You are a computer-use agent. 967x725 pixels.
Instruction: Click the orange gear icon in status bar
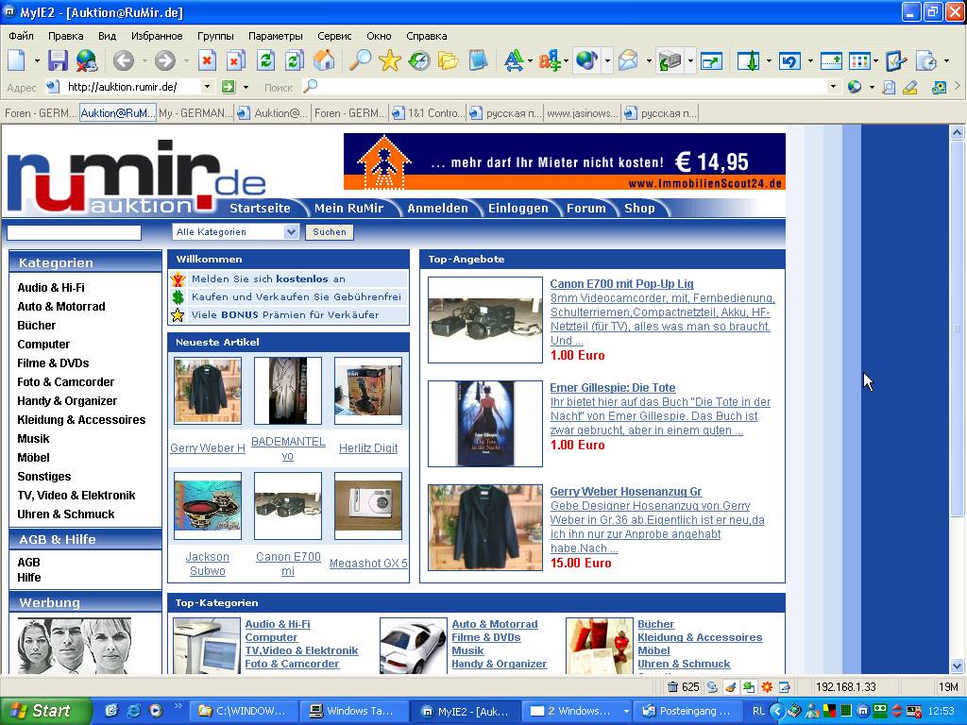click(x=767, y=687)
